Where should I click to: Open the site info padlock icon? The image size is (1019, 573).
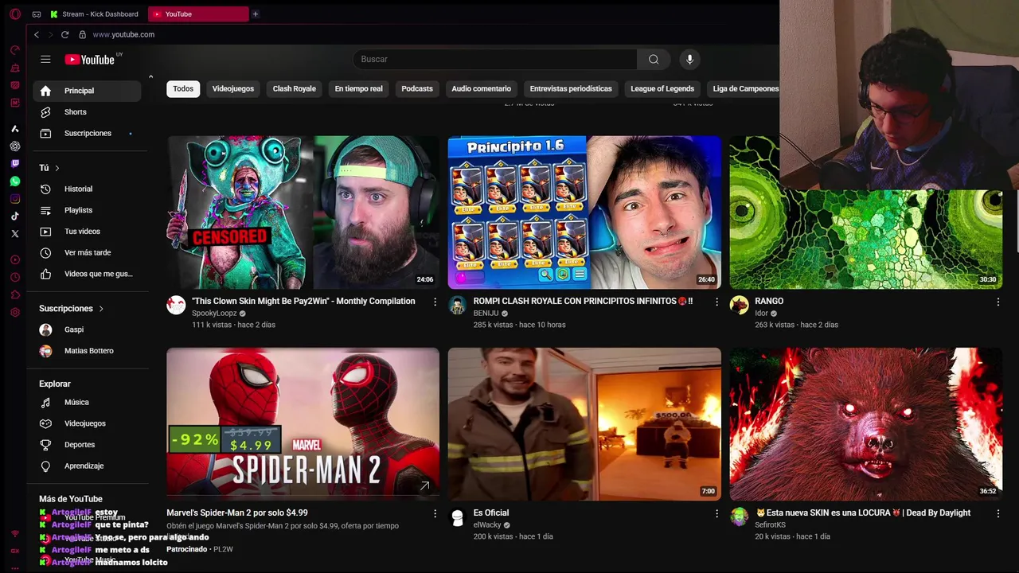click(82, 34)
